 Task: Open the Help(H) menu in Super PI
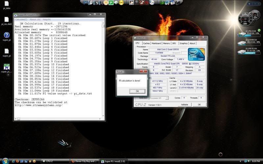[47, 20]
